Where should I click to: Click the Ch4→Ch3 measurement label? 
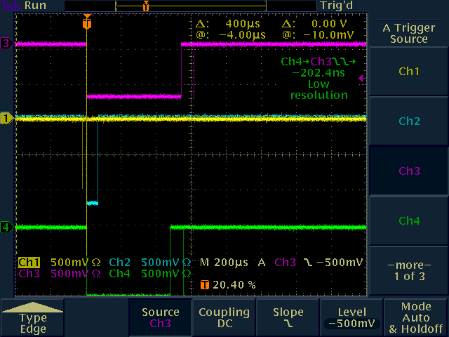[x=318, y=62]
